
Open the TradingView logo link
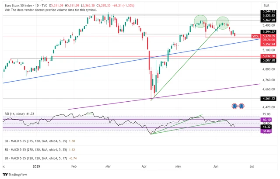coord(15,175)
